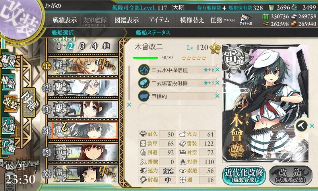Viewport: 318px width, 191px height.
Task: Open the 入渠 repair dock sidebar icon
Action: 8,126
